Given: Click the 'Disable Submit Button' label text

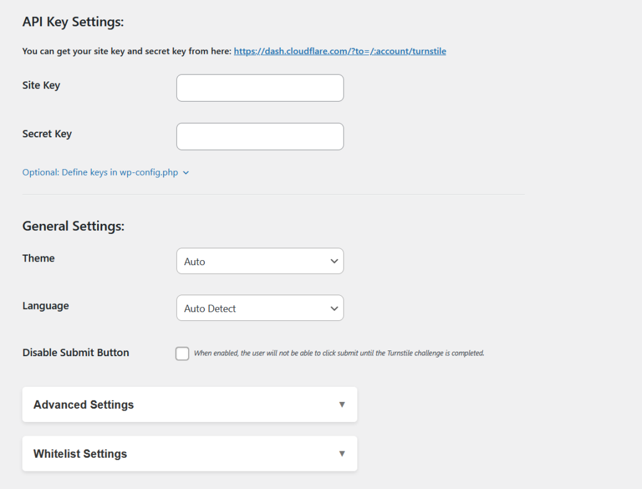Looking at the screenshot, I should (76, 353).
